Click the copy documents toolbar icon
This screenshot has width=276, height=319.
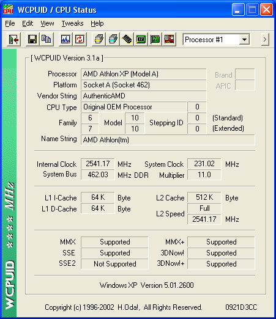pyautogui.click(x=47, y=39)
